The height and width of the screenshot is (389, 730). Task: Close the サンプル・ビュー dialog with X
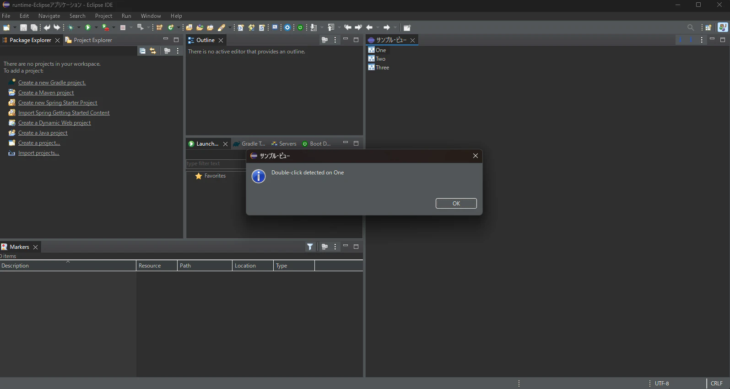click(x=476, y=156)
